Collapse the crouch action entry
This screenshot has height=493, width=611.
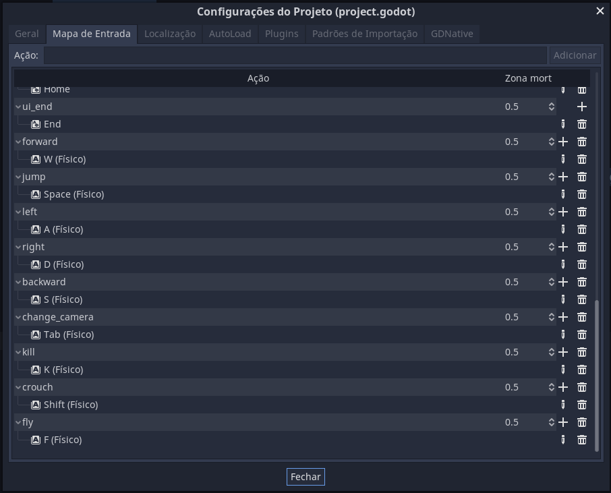(x=18, y=387)
